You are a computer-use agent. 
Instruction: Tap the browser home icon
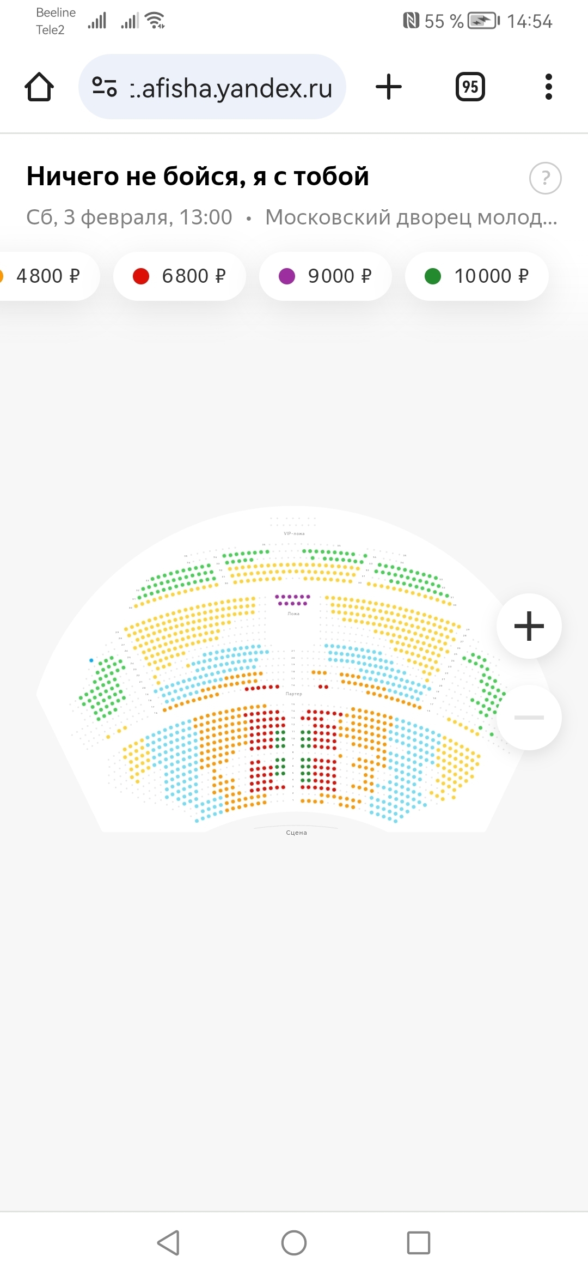(x=39, y=87)
